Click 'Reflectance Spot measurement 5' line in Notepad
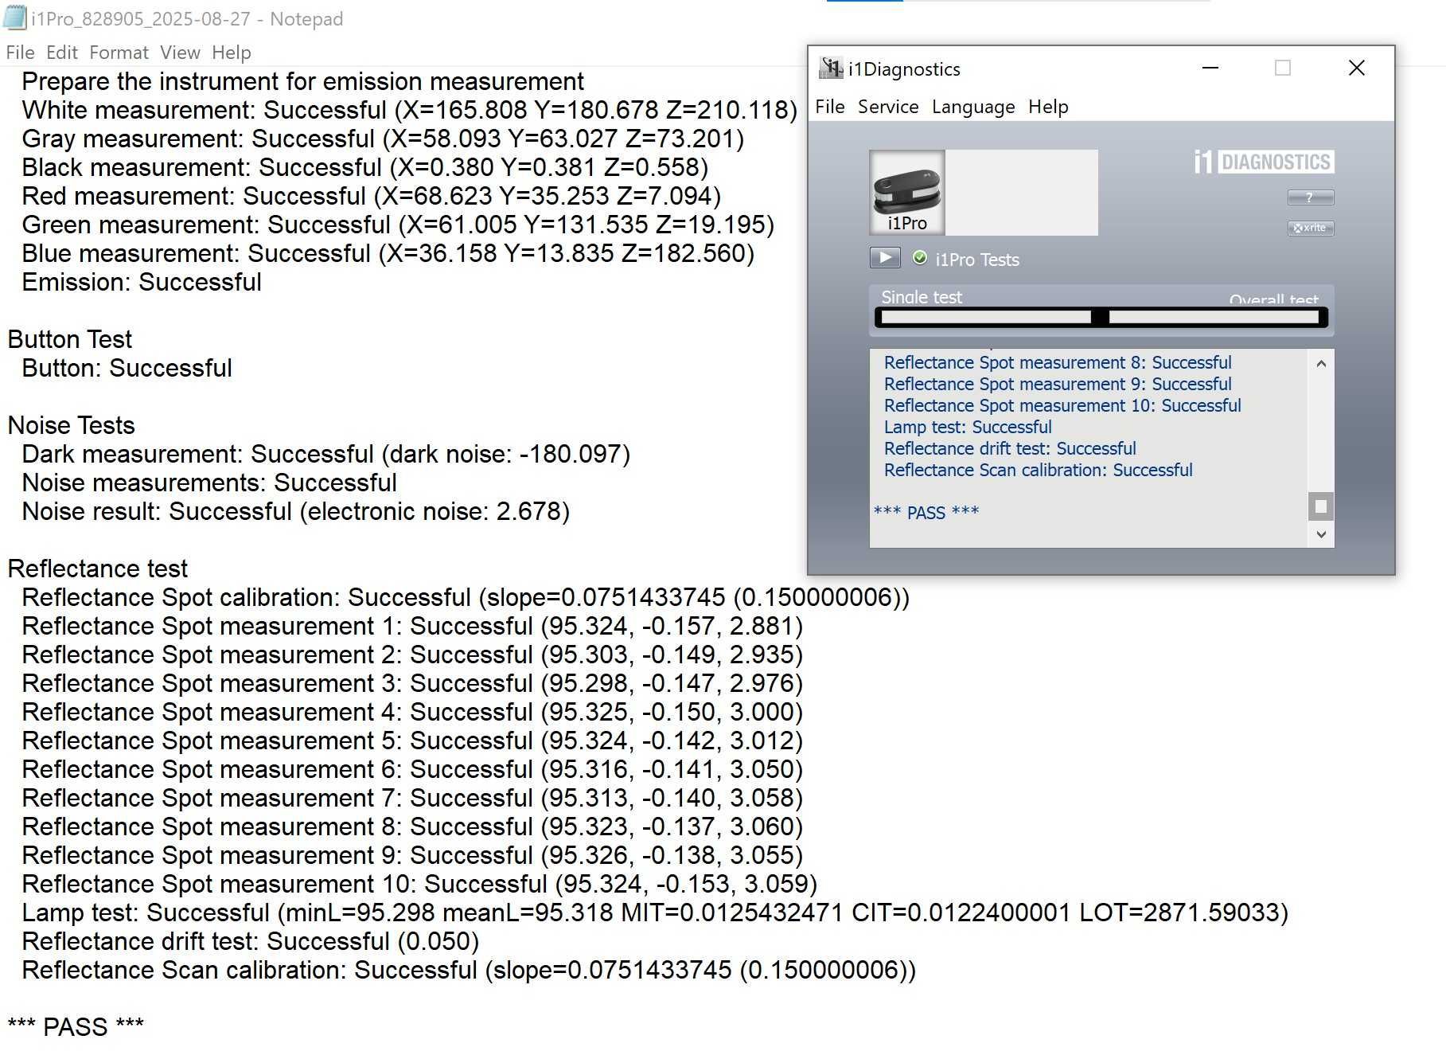Image resolution: width=1446 pixels, height=1059 pixels. (x=412, y=741)
